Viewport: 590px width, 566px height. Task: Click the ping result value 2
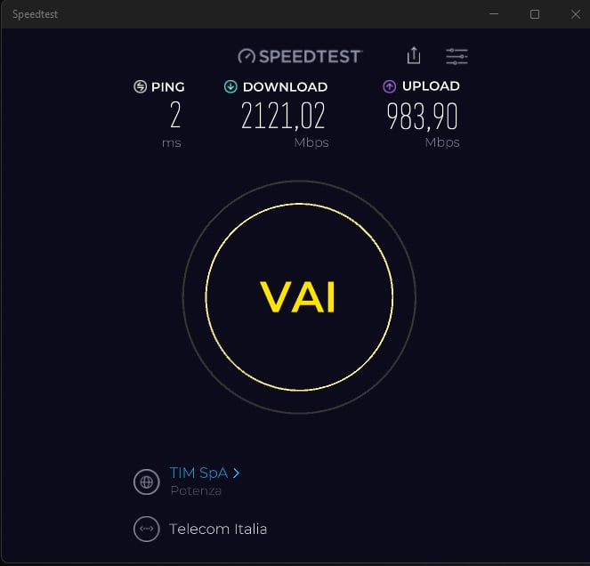(175, 115)
